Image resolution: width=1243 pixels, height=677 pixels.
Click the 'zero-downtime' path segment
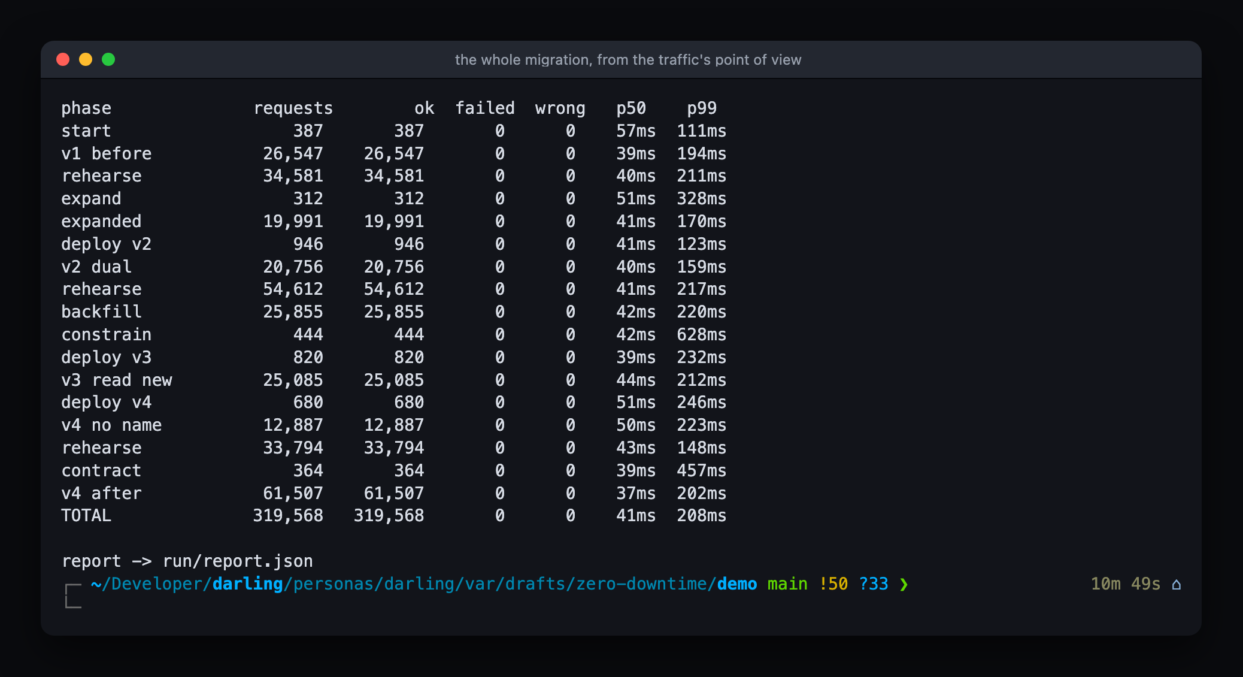641,584
